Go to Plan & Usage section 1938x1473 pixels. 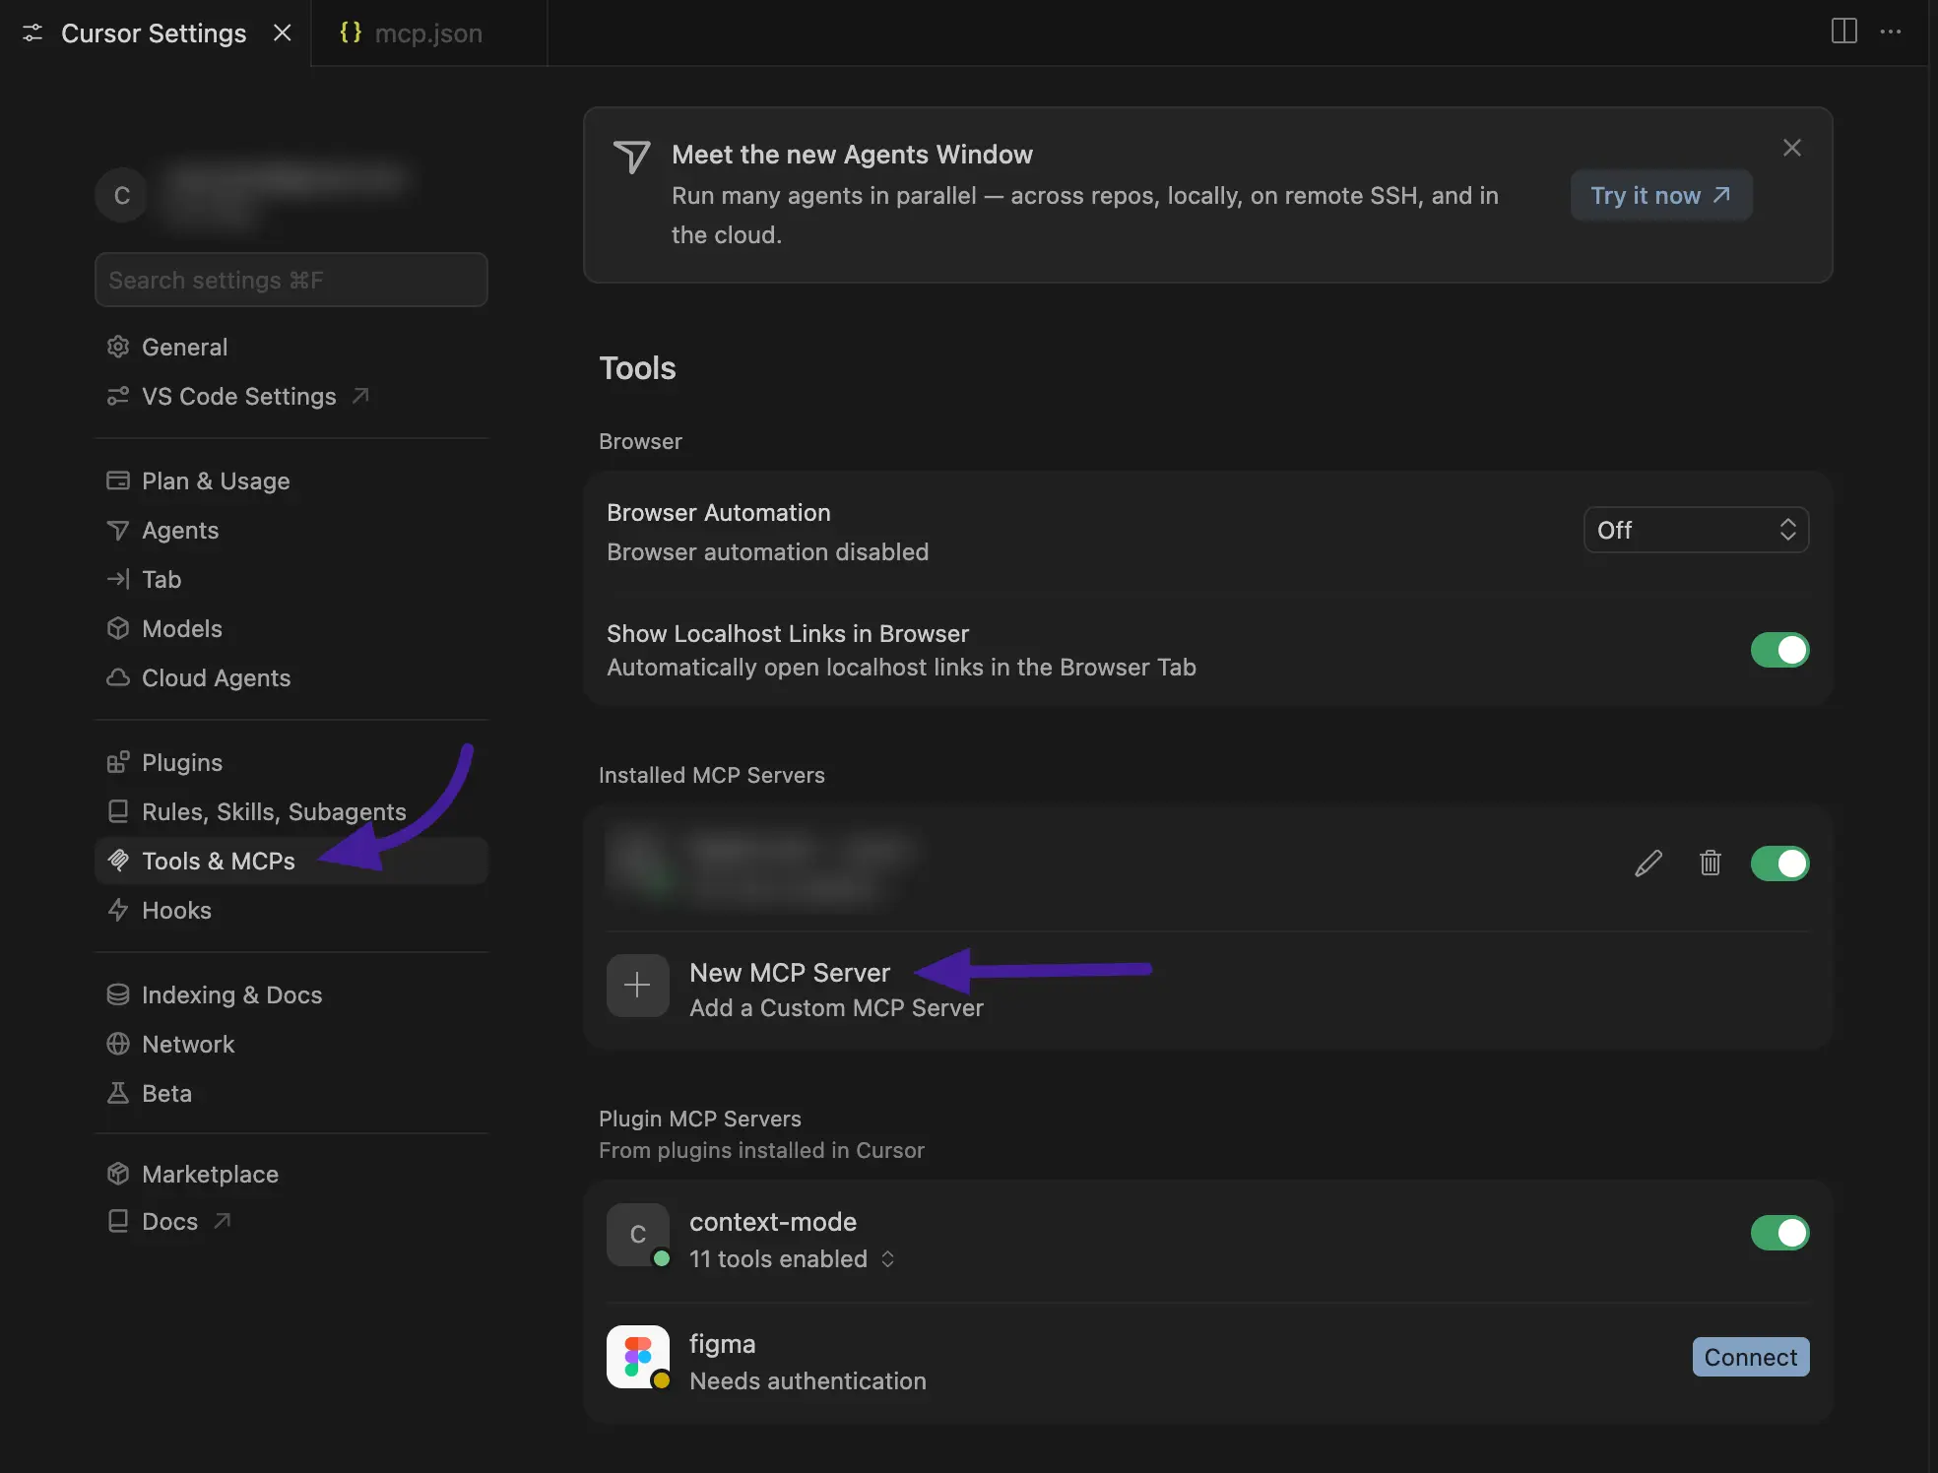[291, 480]
